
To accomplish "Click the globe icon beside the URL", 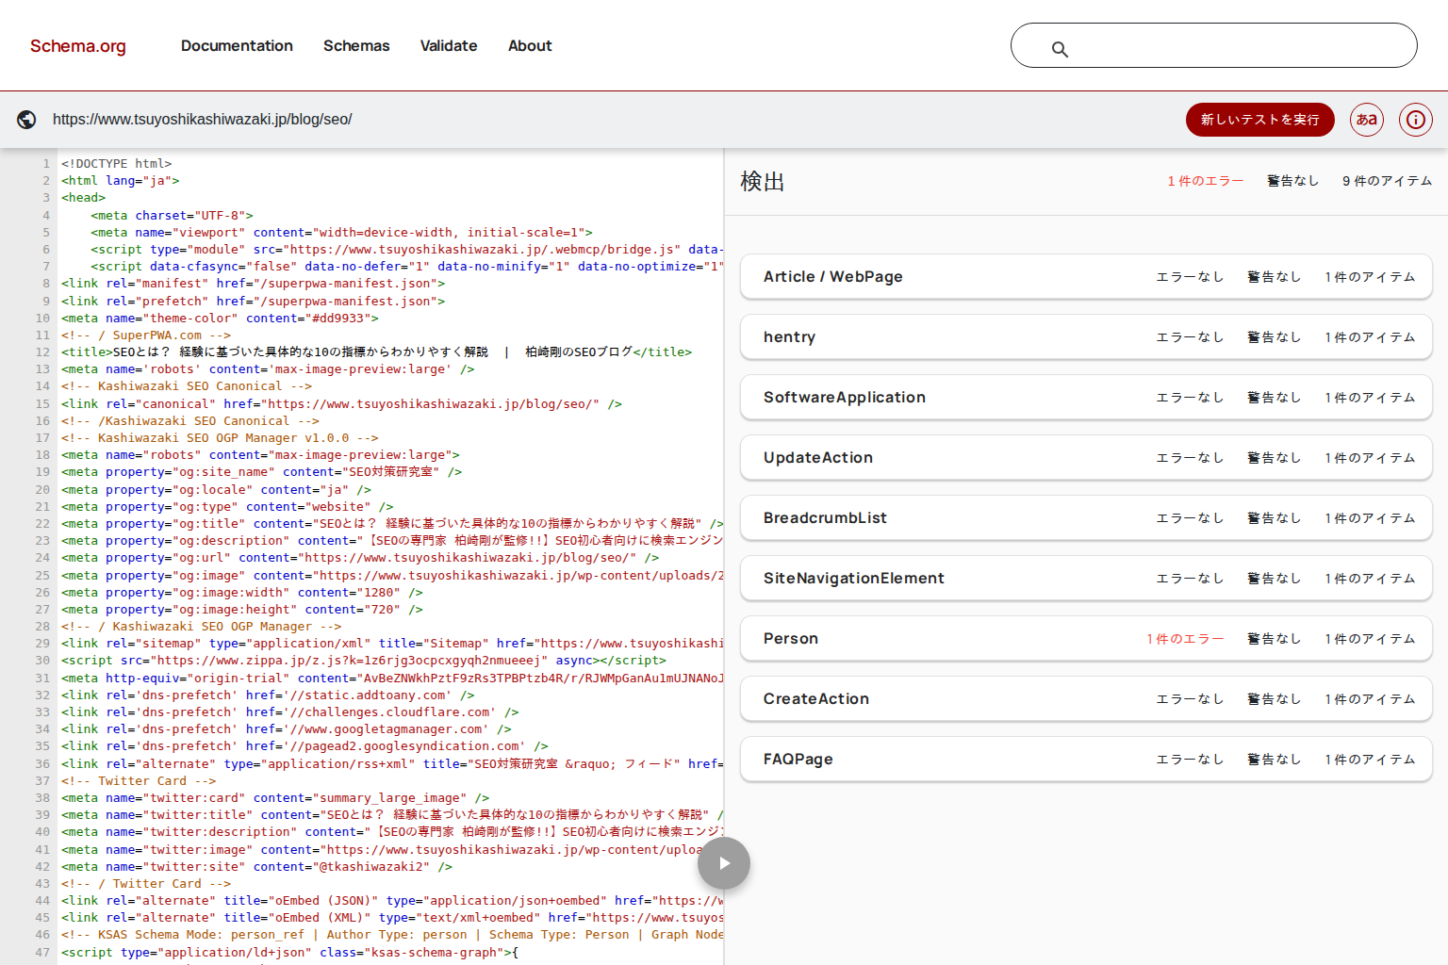I will [x=26, y=120].
